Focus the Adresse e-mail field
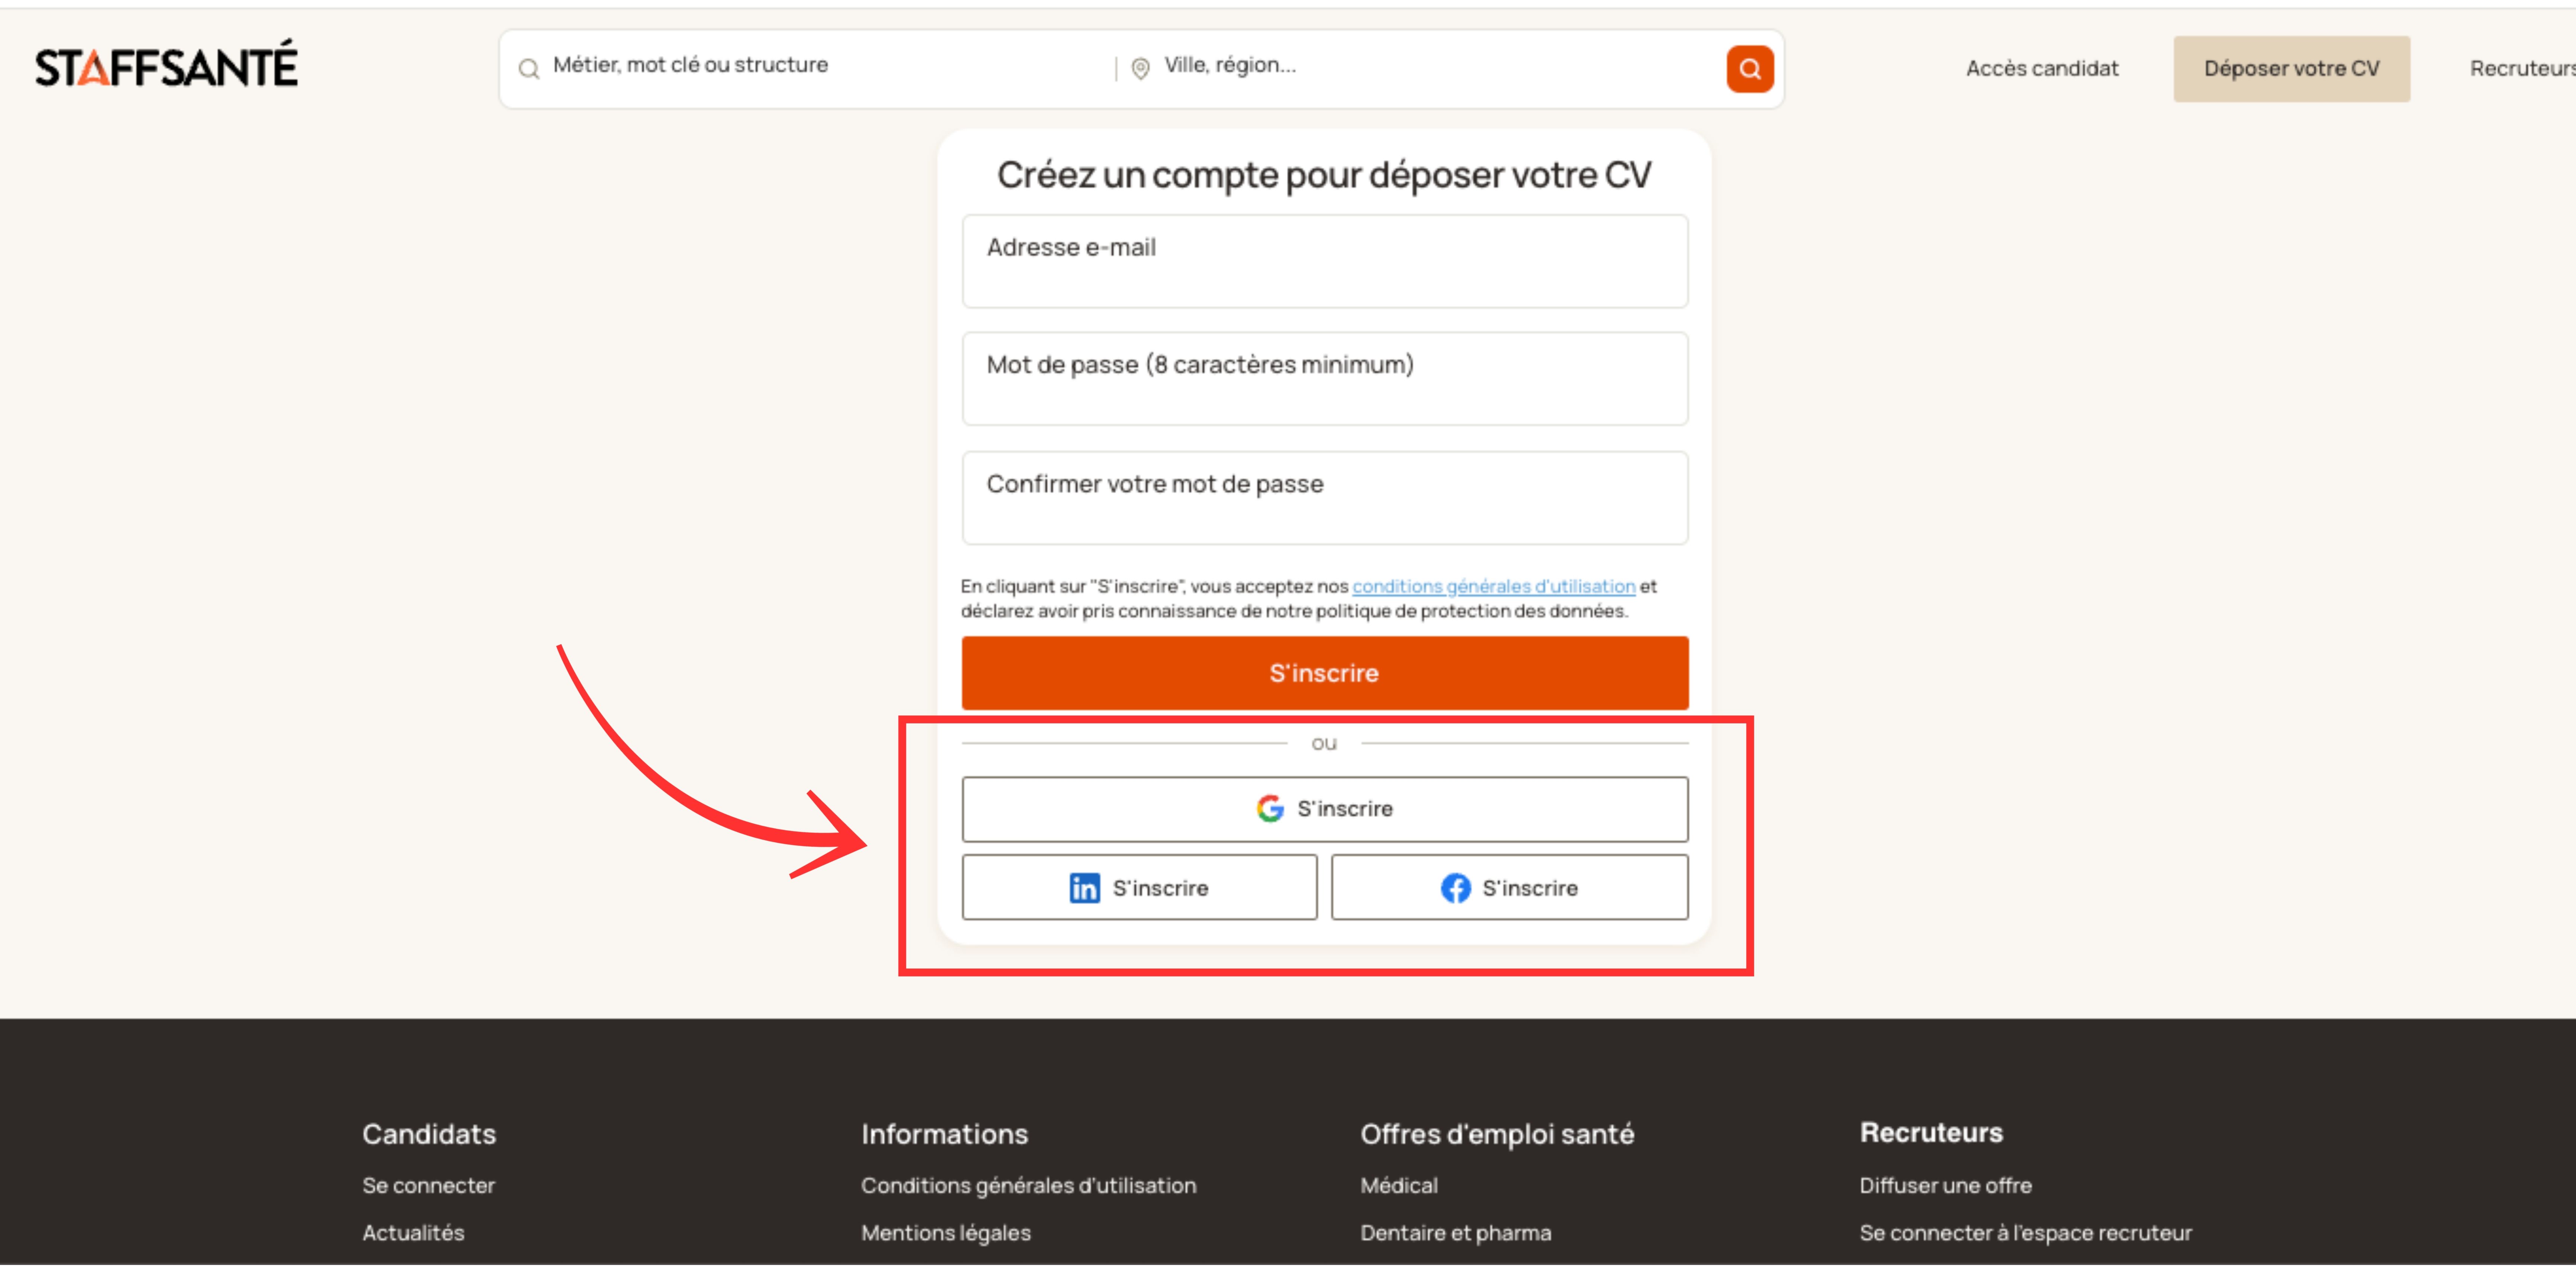 1325,261
